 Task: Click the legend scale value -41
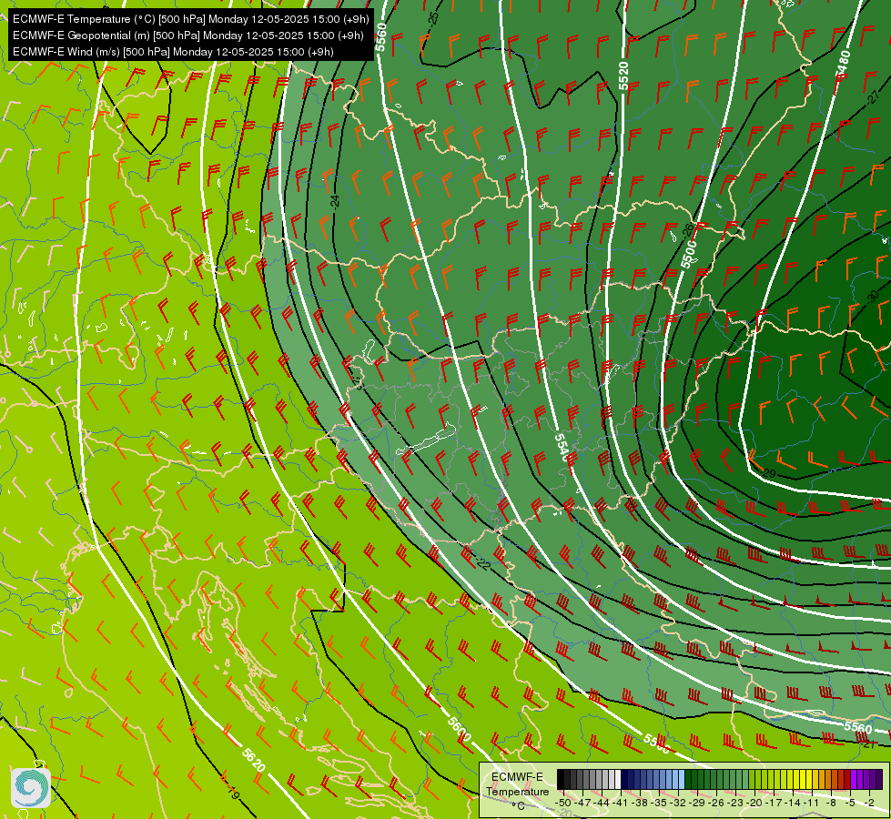coord(621,803)
